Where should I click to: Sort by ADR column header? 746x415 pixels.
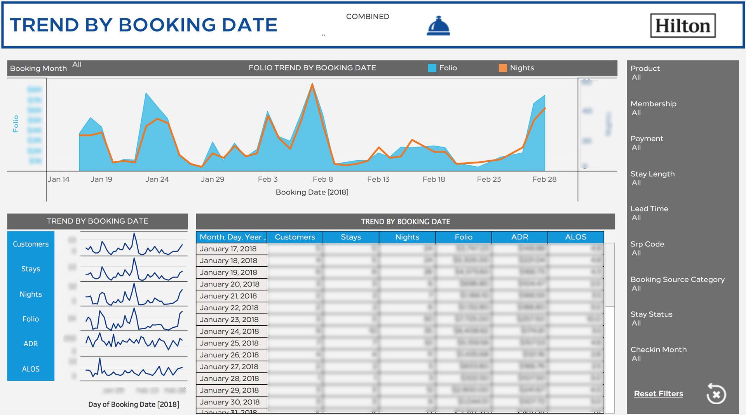click(x=519, y=237)
